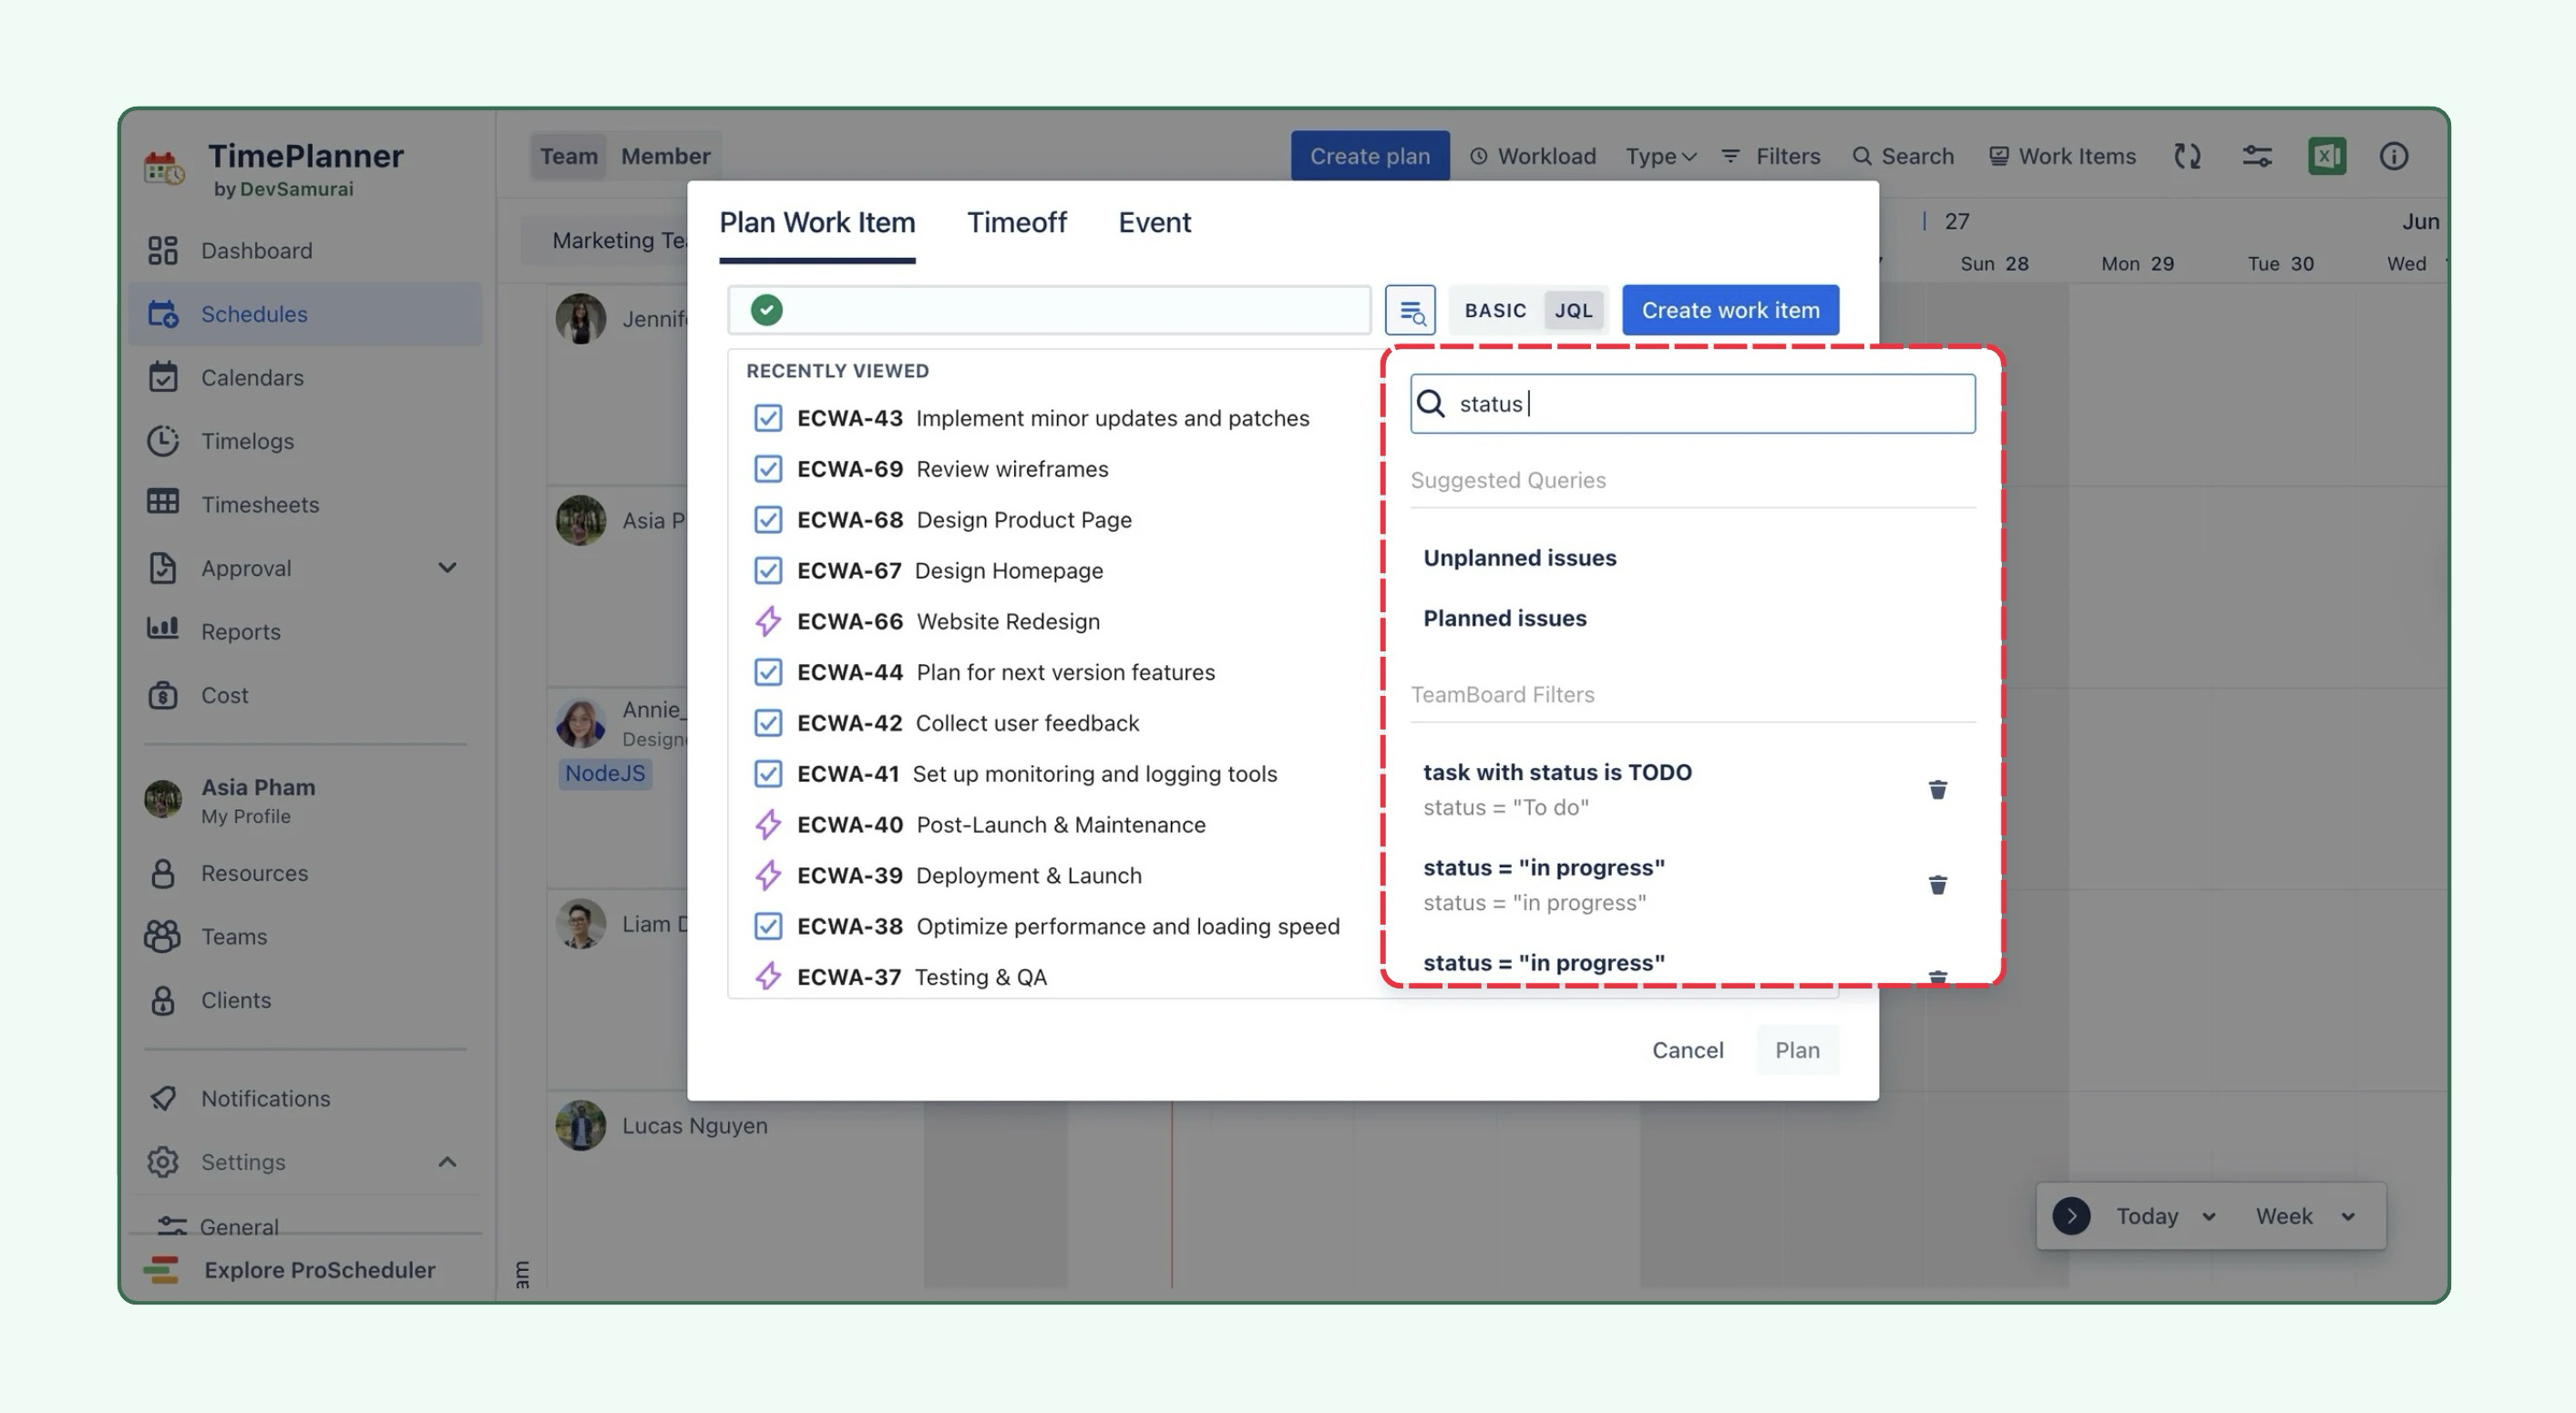Click the round arrow button beside Today

coord(2071,1216)
